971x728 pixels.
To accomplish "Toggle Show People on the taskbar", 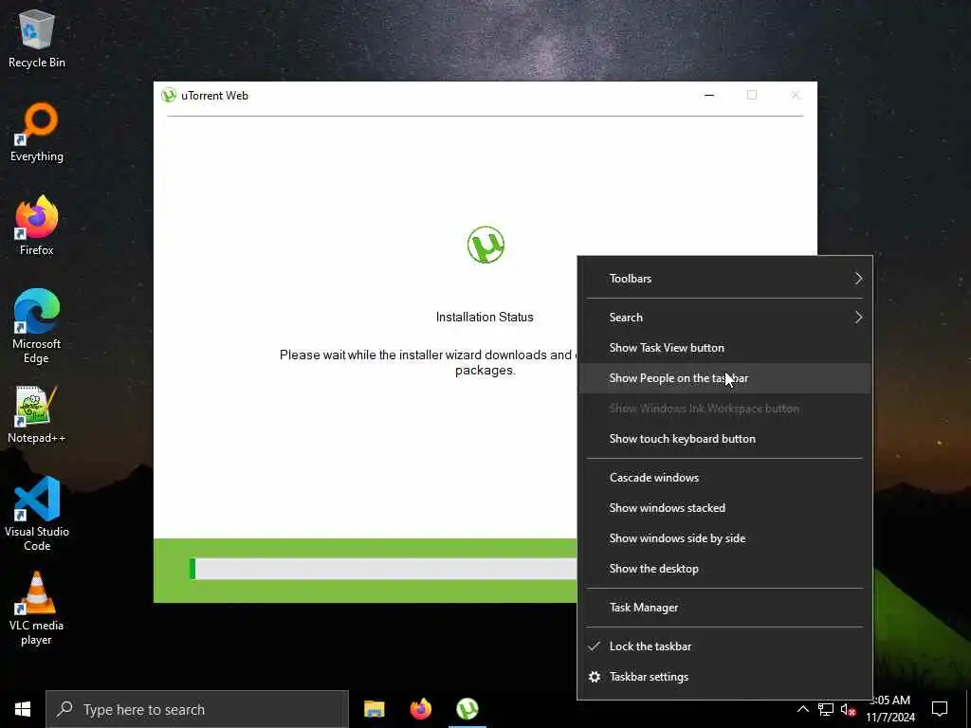I will tap(724, 378).
